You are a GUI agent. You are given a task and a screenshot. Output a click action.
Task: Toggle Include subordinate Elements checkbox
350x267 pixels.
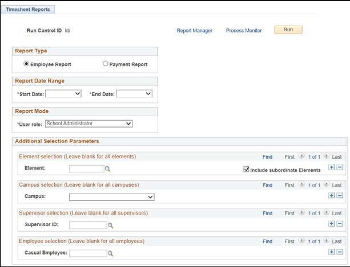[246, 170]
